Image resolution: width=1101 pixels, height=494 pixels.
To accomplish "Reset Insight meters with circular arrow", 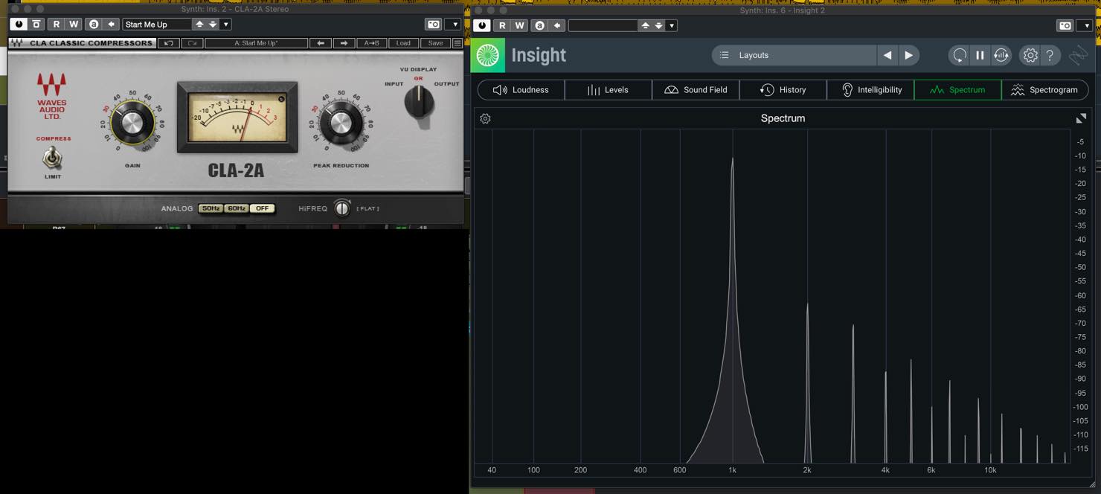I will tap(960, 55).
